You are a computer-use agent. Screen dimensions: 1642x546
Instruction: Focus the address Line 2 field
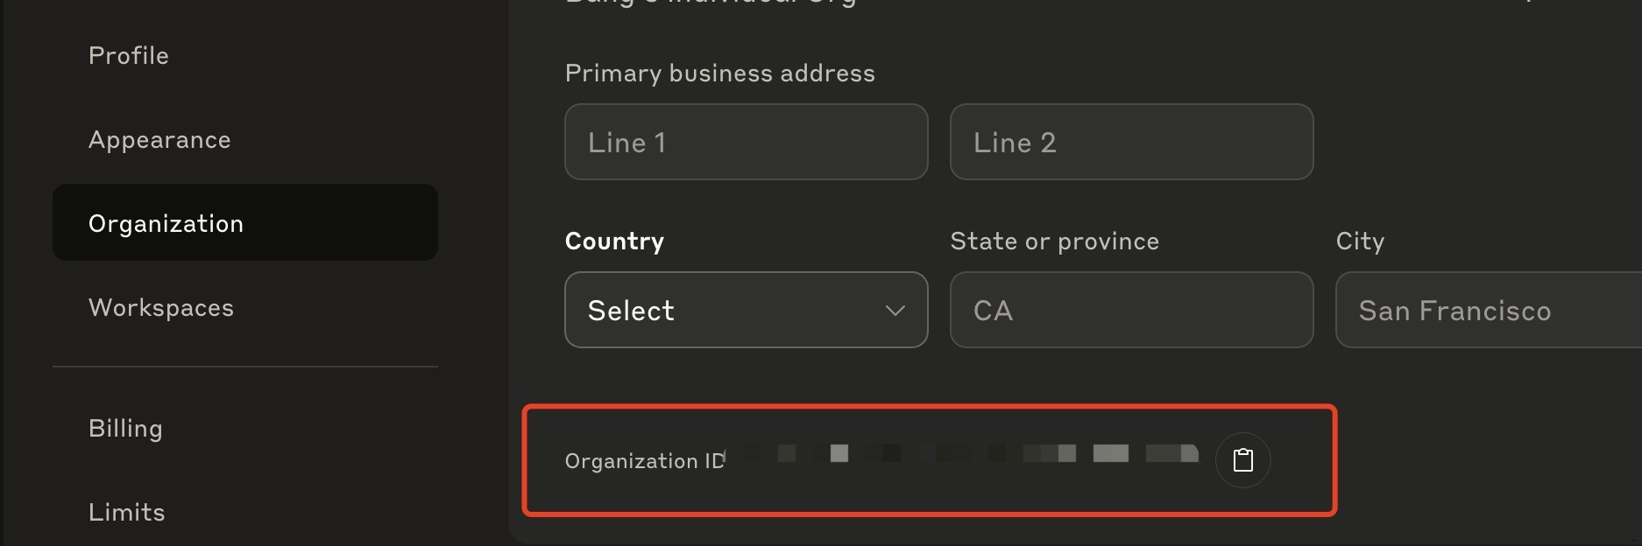pos(1131,143)
